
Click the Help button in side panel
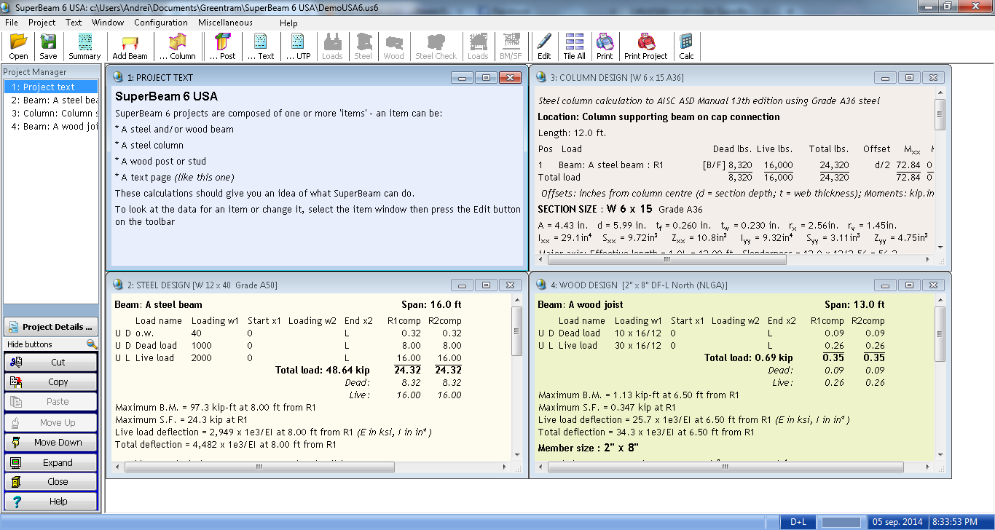51,502
